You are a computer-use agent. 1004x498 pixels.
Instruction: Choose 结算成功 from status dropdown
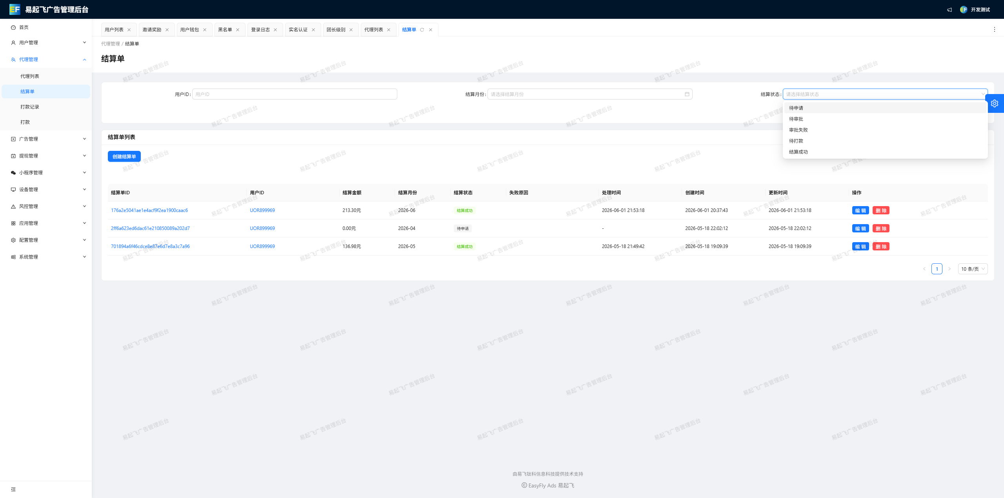point(885,152)
